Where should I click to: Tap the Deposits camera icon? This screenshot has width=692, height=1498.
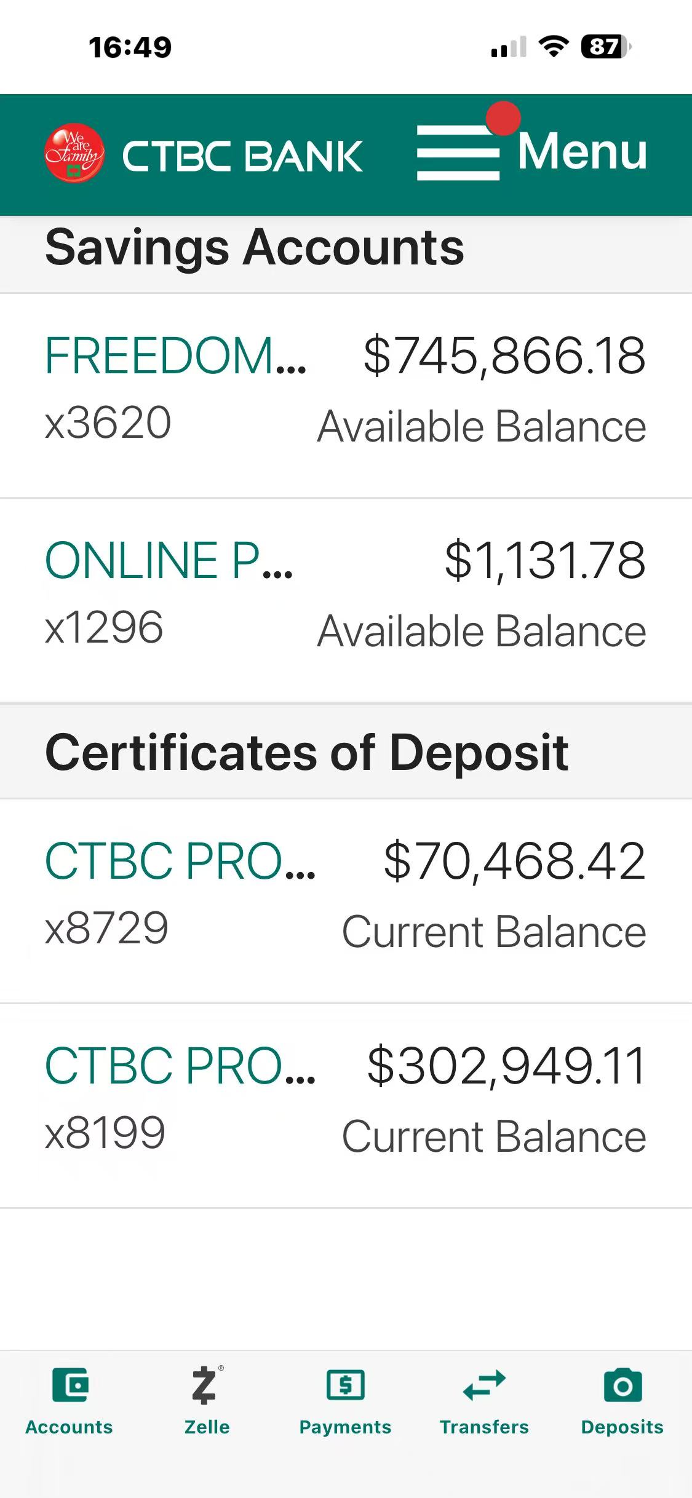(x=622, y=1385)
